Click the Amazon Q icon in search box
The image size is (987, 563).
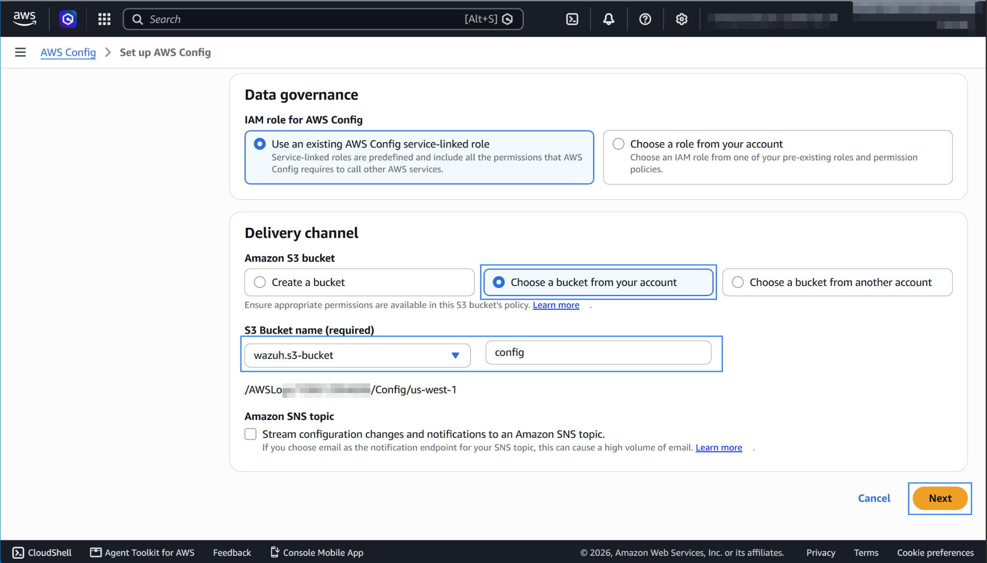click(507, 19)
